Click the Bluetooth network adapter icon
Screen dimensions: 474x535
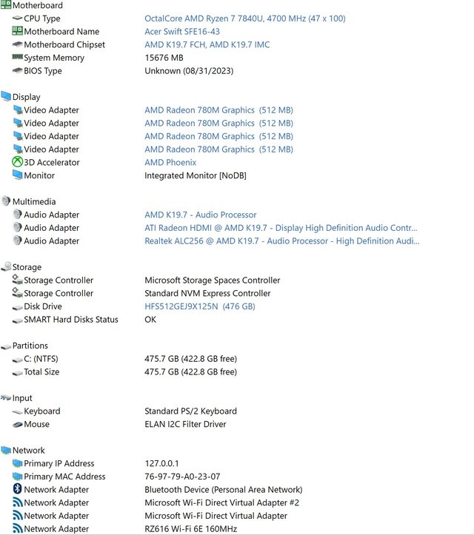click(x=18, y=489)
